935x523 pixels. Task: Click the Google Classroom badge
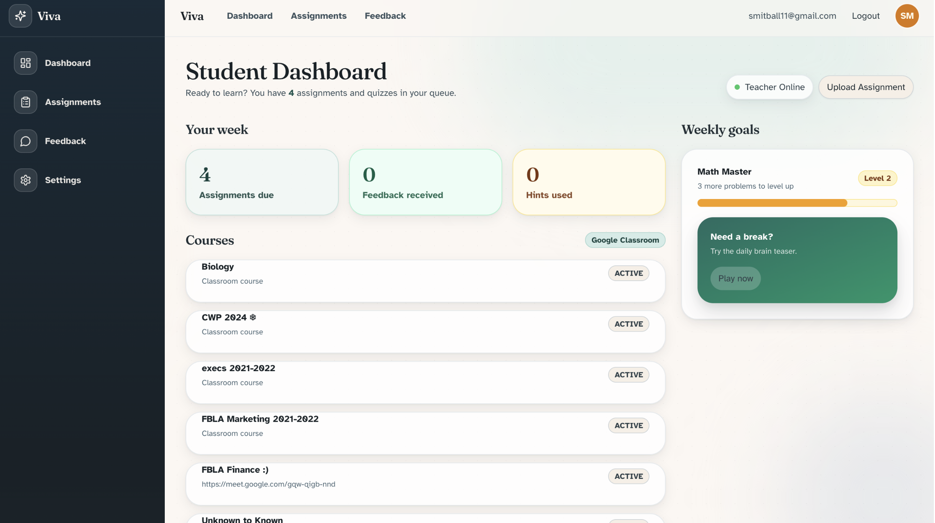(x=625, y=240)
